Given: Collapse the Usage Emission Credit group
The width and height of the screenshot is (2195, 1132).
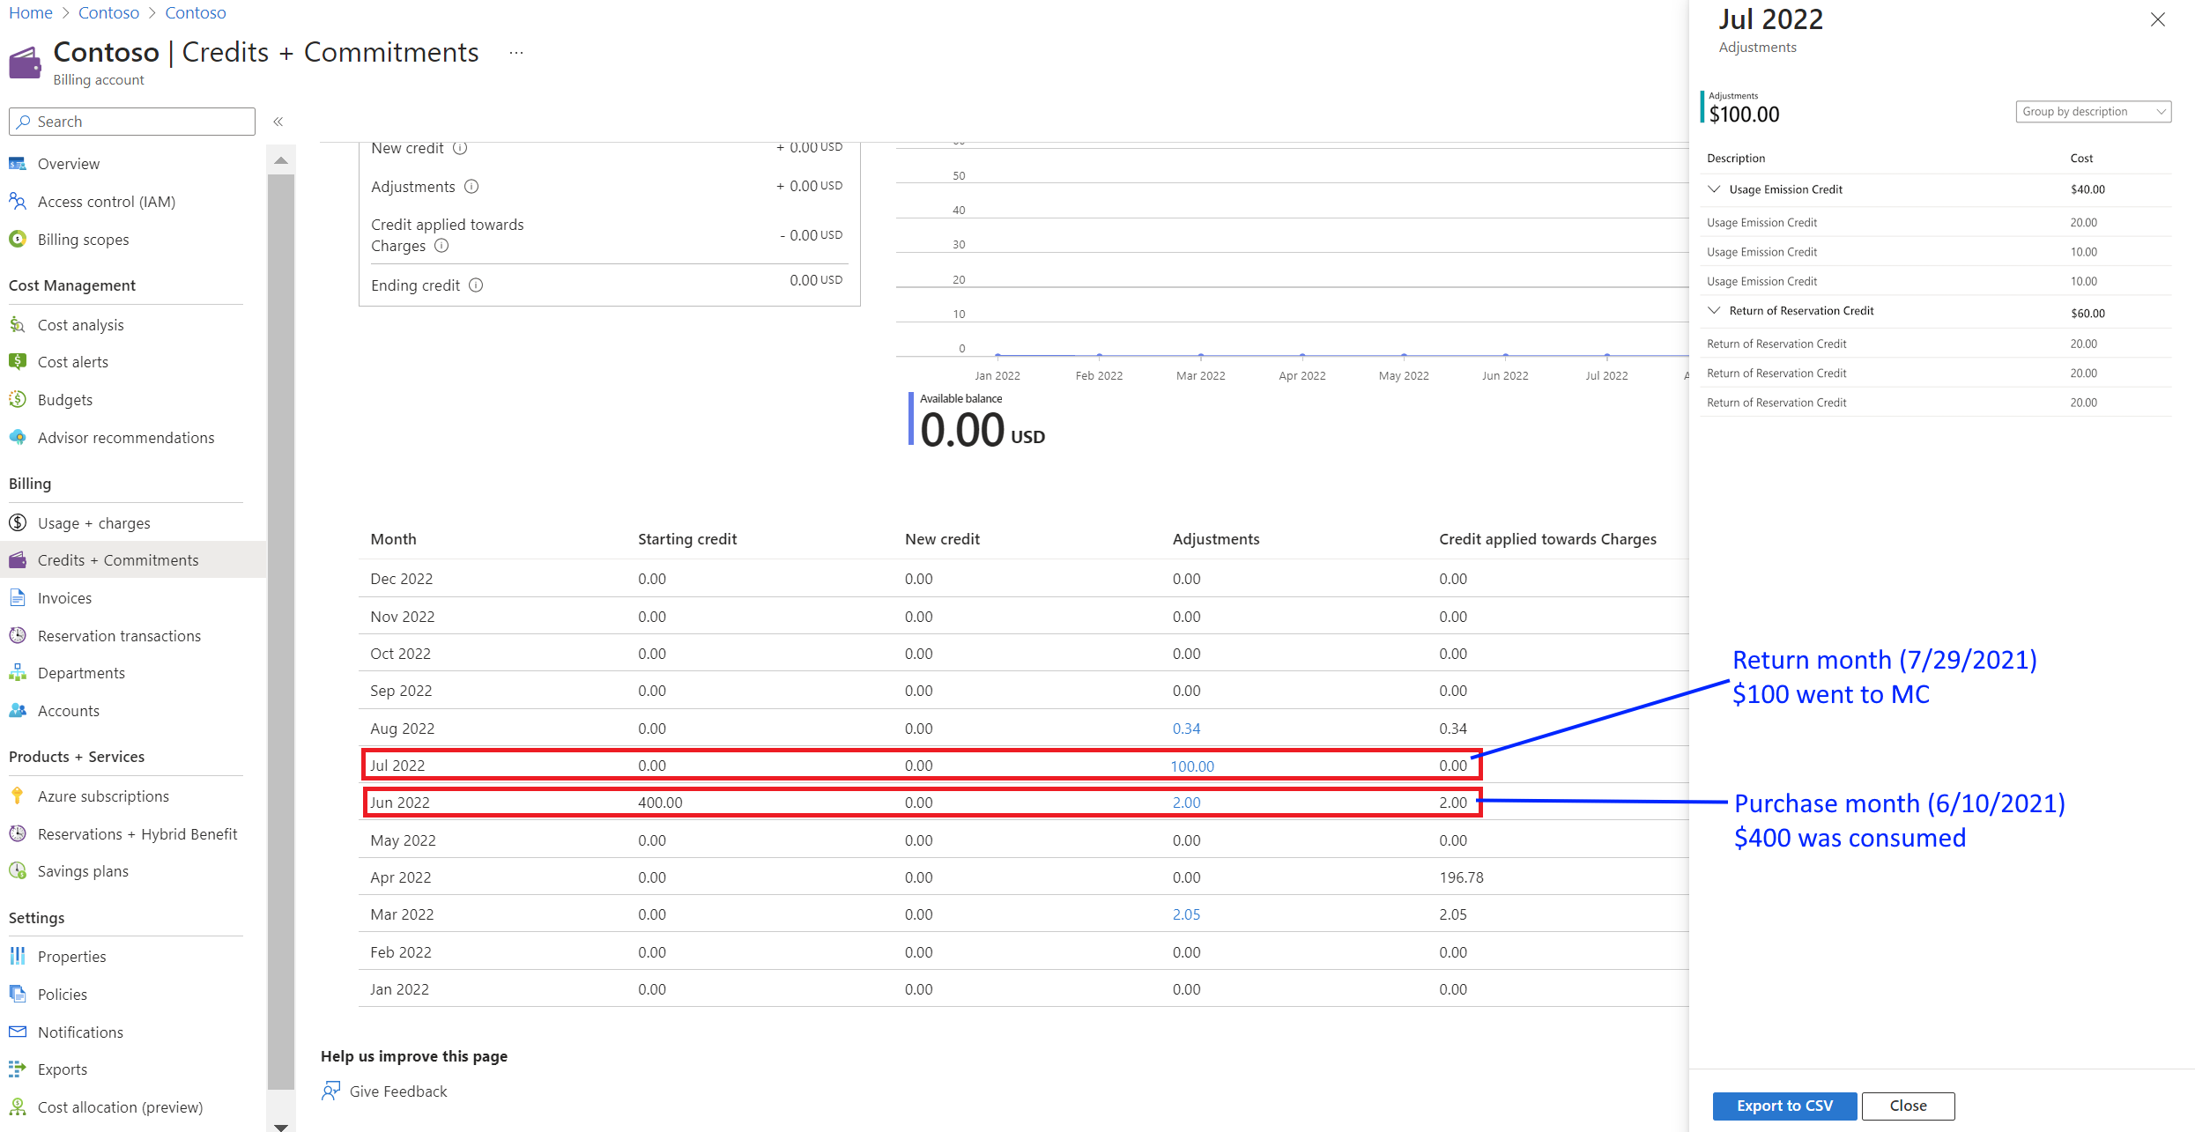Looking at the screenshot, I should 1714,189.
